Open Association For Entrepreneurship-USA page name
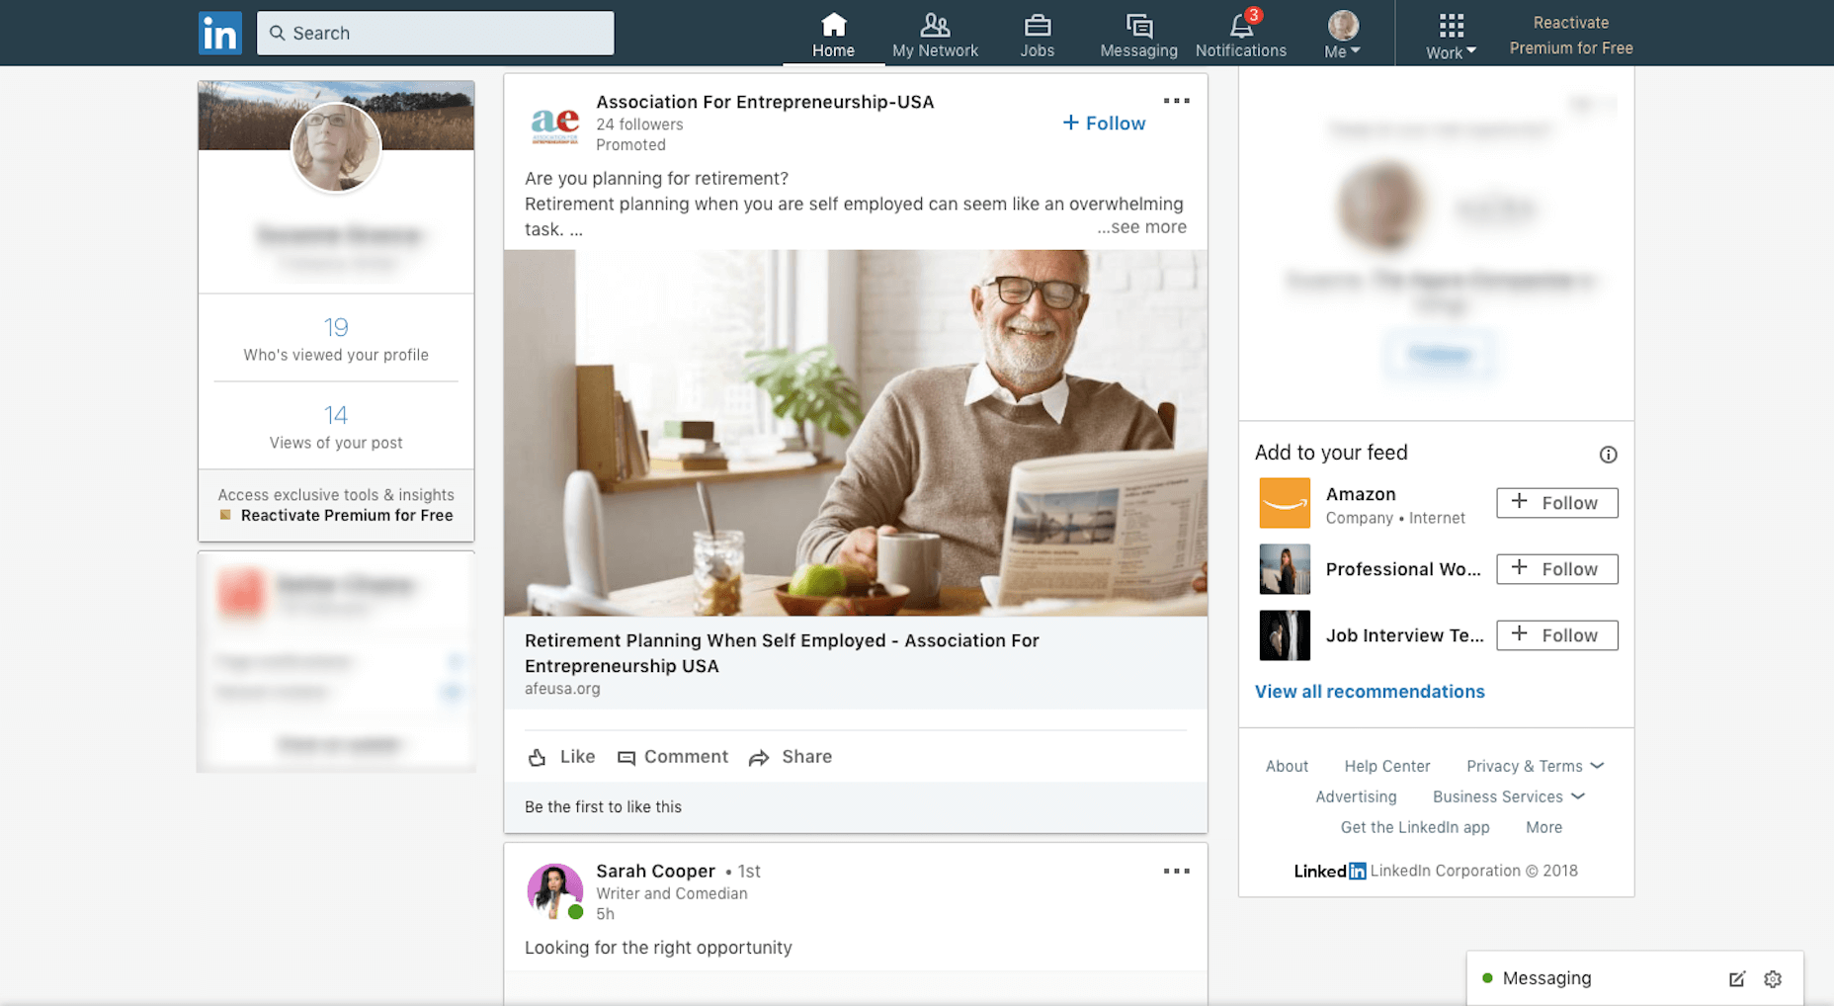The image size is (1834, 1006). point(765,102)
